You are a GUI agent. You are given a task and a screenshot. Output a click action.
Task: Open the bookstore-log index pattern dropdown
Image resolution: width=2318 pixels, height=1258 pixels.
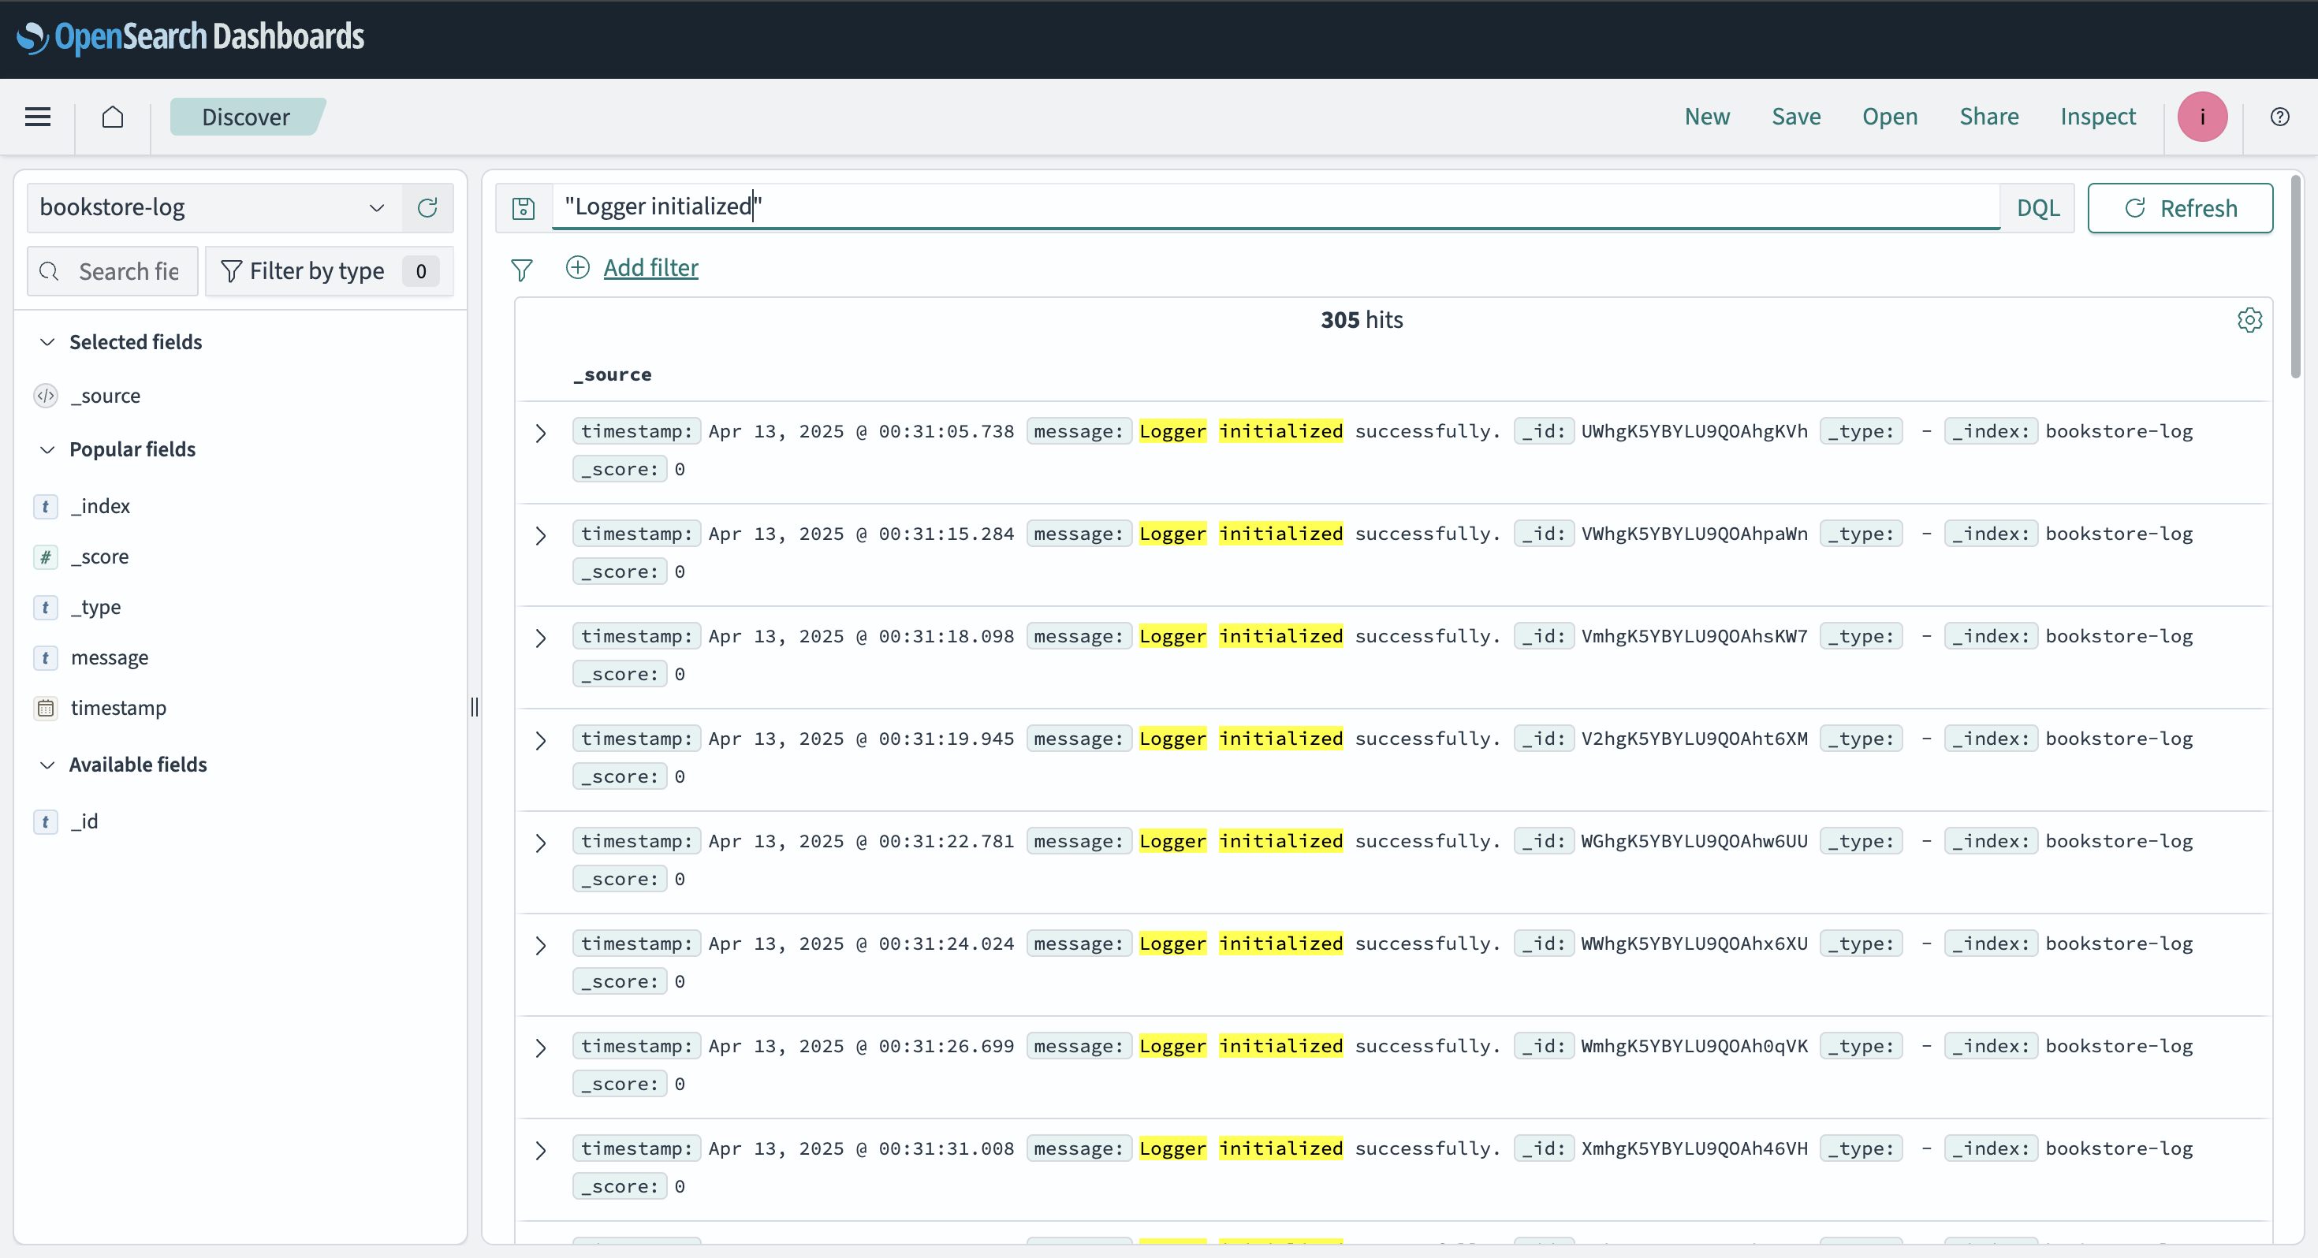[214, 208]
